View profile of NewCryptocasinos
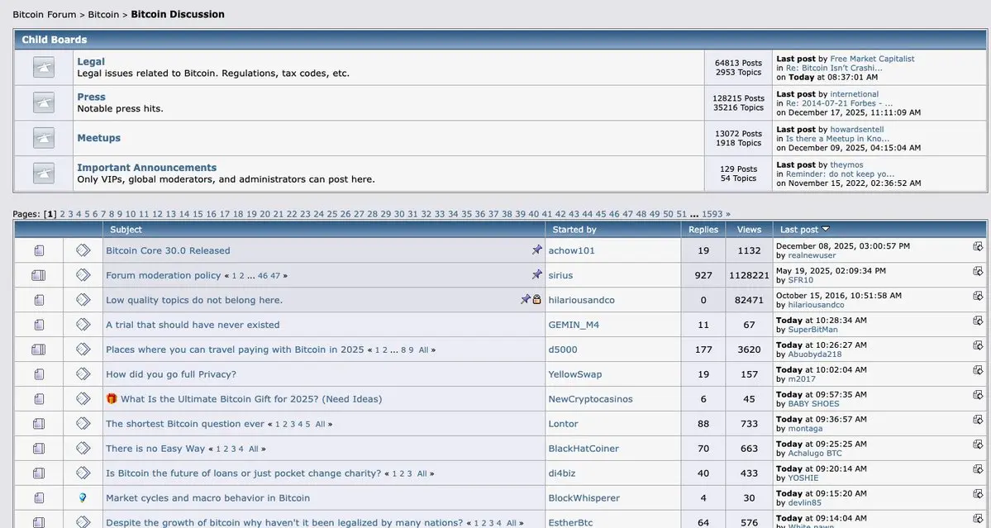 click(x=590, y=399)
